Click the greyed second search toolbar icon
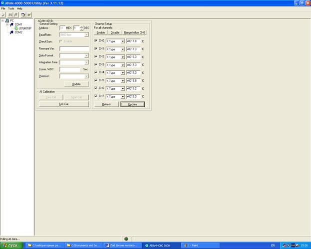 tap(16, 14)
